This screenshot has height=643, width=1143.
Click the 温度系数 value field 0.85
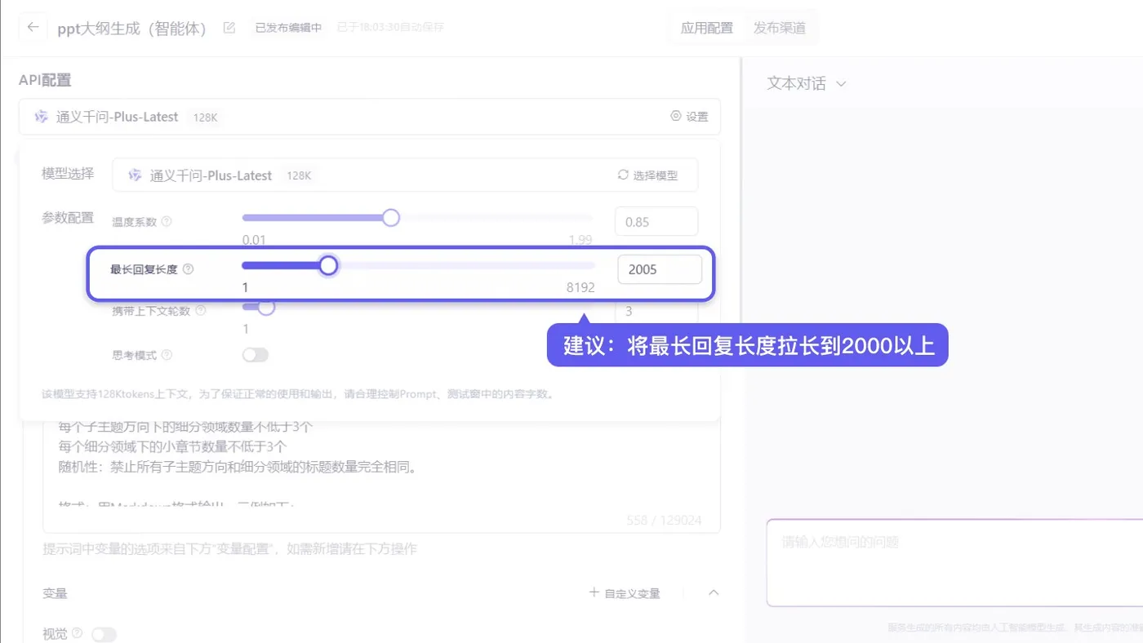[x=656, y=222]
